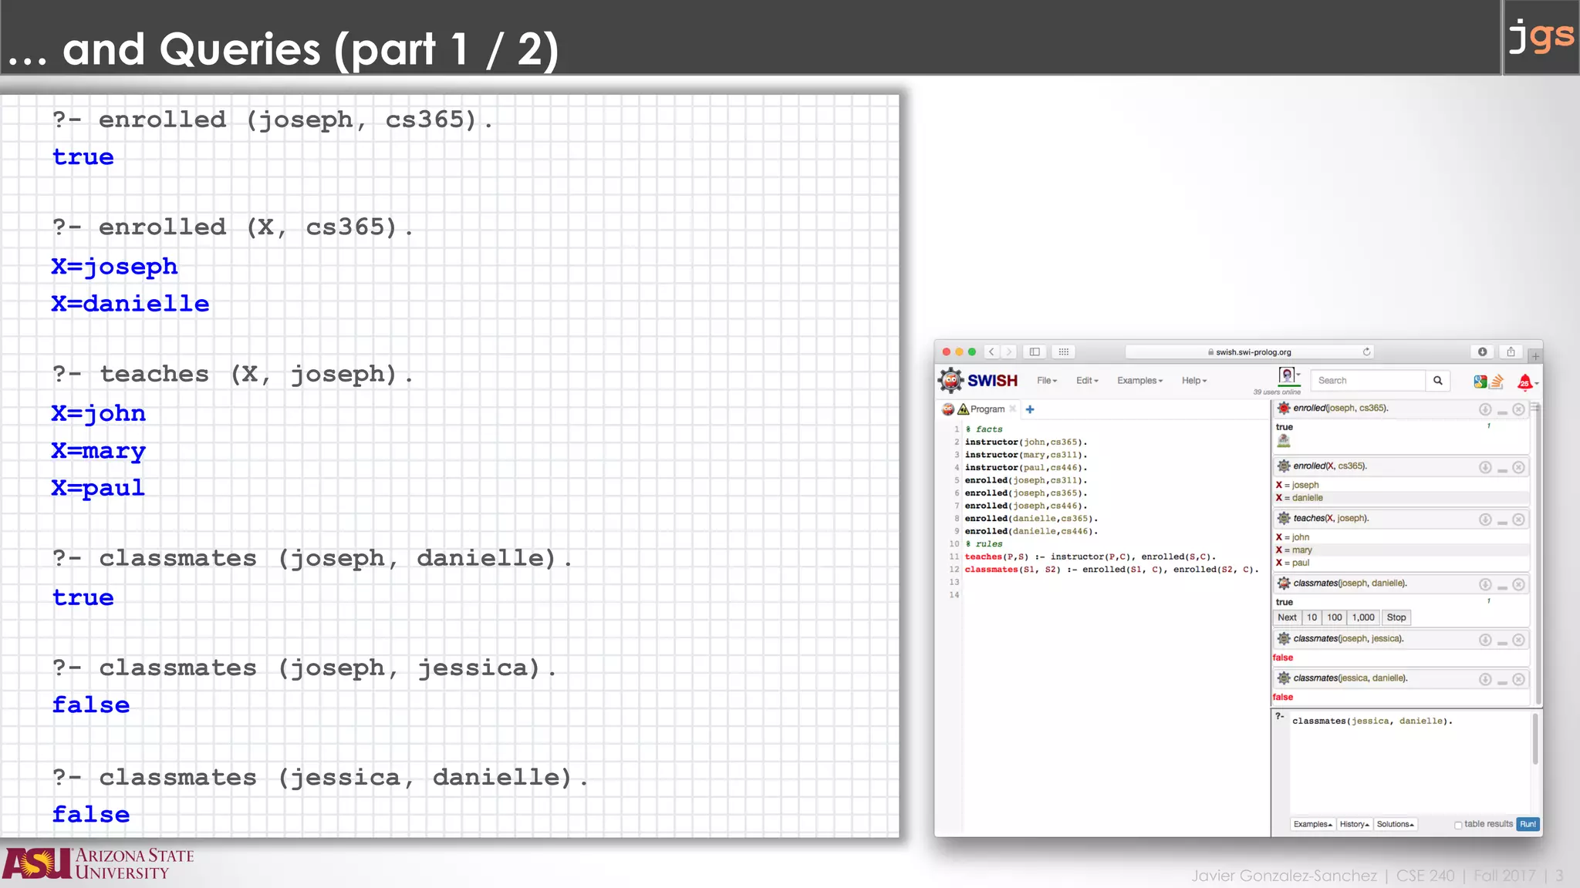Add a new tab with the plus icon
1580x888 pixels.
tap(1030, 409)
